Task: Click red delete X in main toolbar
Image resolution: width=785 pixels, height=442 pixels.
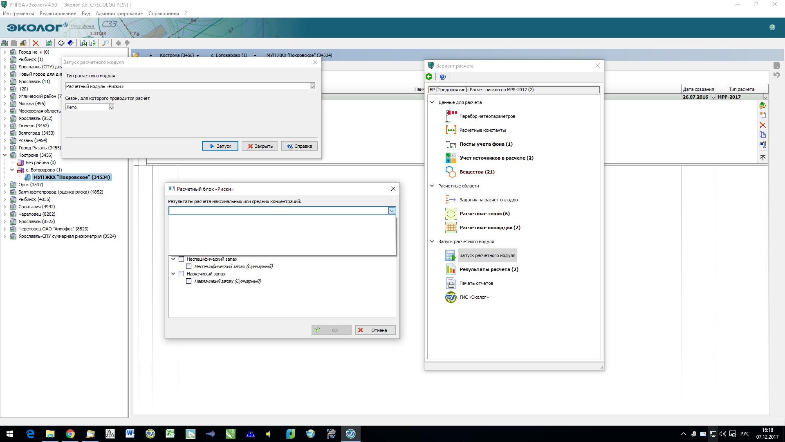Action: [36, 43]
